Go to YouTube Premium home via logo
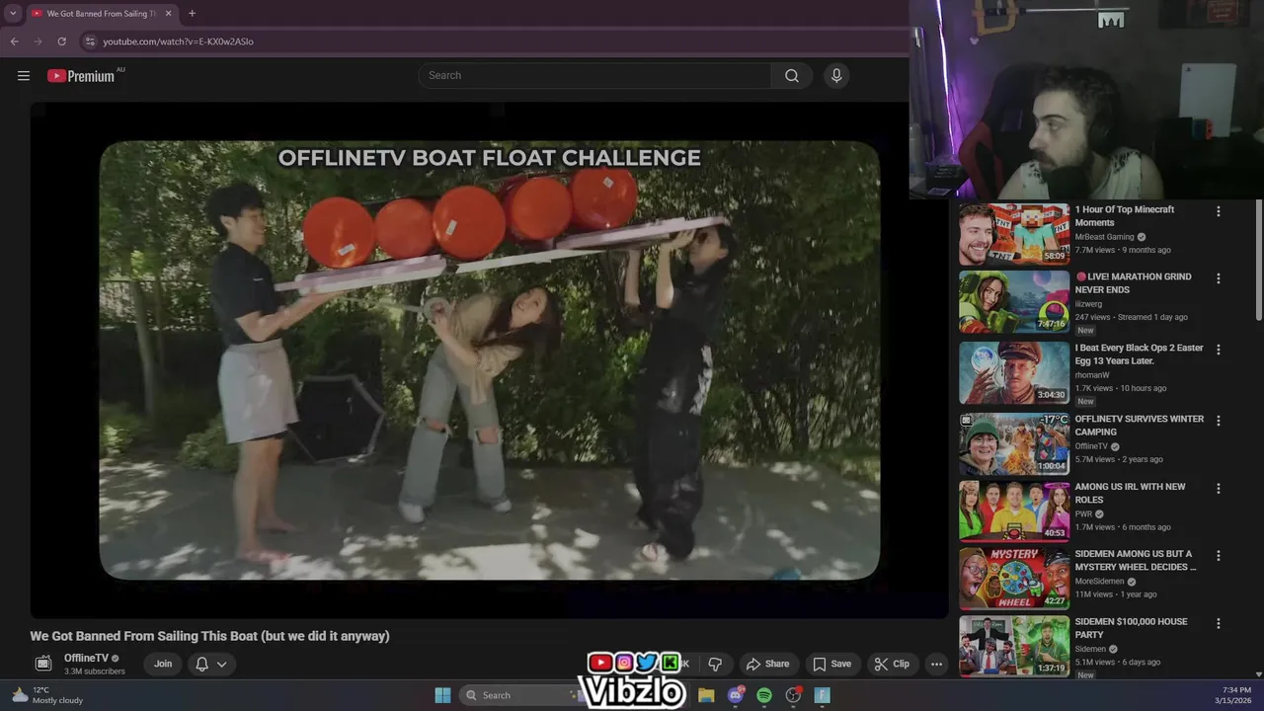Screen dimensions: 1264x711 (x=81, y=76)
